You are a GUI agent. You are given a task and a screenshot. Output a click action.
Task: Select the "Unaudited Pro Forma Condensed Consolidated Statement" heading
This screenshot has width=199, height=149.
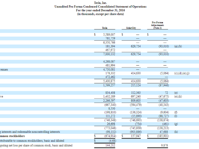coord(100,7)
